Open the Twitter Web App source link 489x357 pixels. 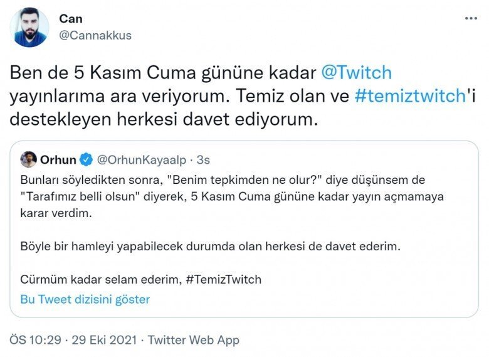coord(193,339)
